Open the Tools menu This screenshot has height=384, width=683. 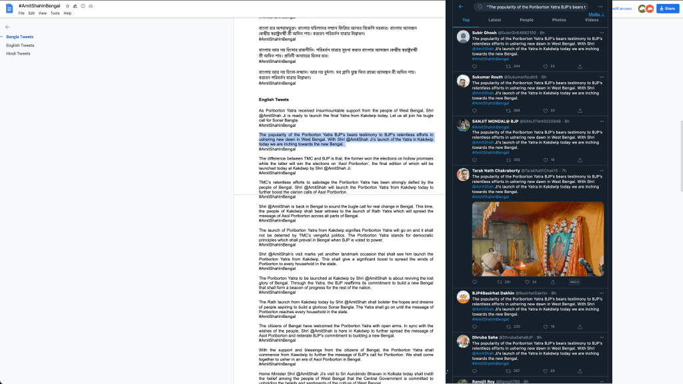point(55,13)
